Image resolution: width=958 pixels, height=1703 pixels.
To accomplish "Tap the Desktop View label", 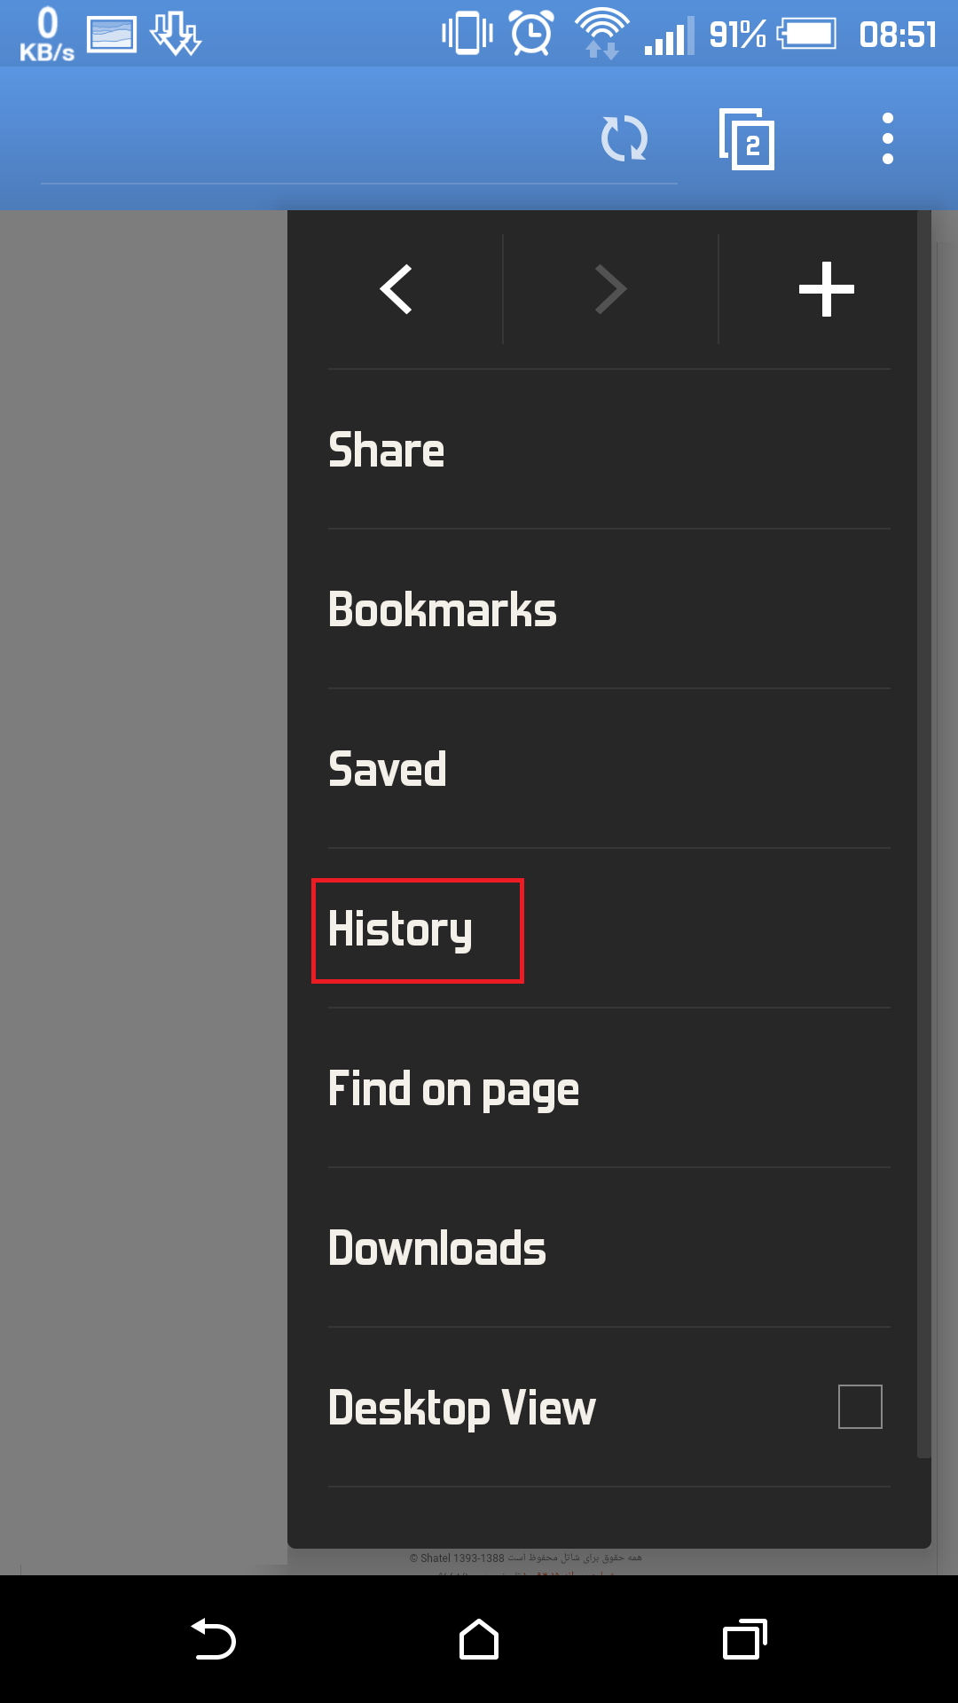I will click(x=461, y=1409).
